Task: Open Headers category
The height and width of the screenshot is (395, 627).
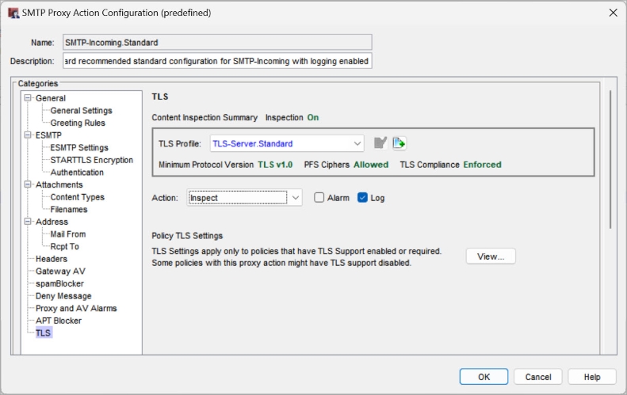Action: pyautogui.click(x=52, y=259)
